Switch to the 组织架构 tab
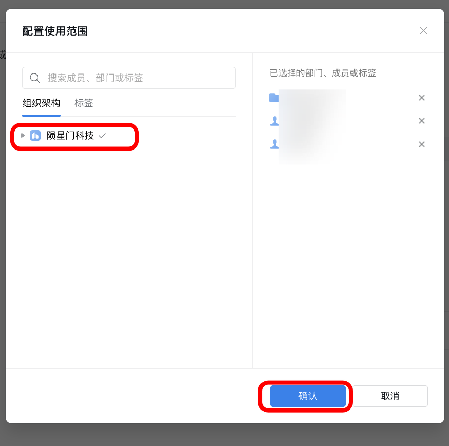449x446 pixels. (41, 103)
